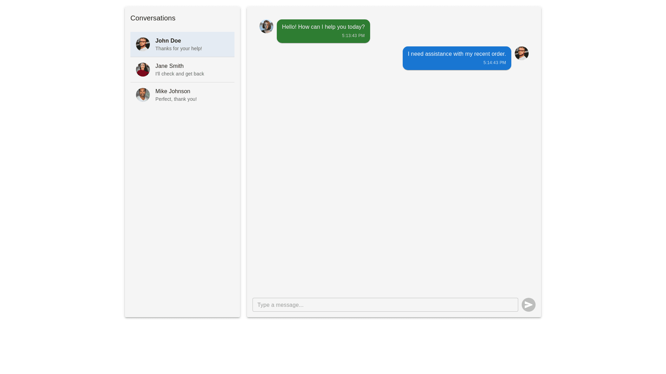Click the sender avatar beside the blue message

coord(521,53)
